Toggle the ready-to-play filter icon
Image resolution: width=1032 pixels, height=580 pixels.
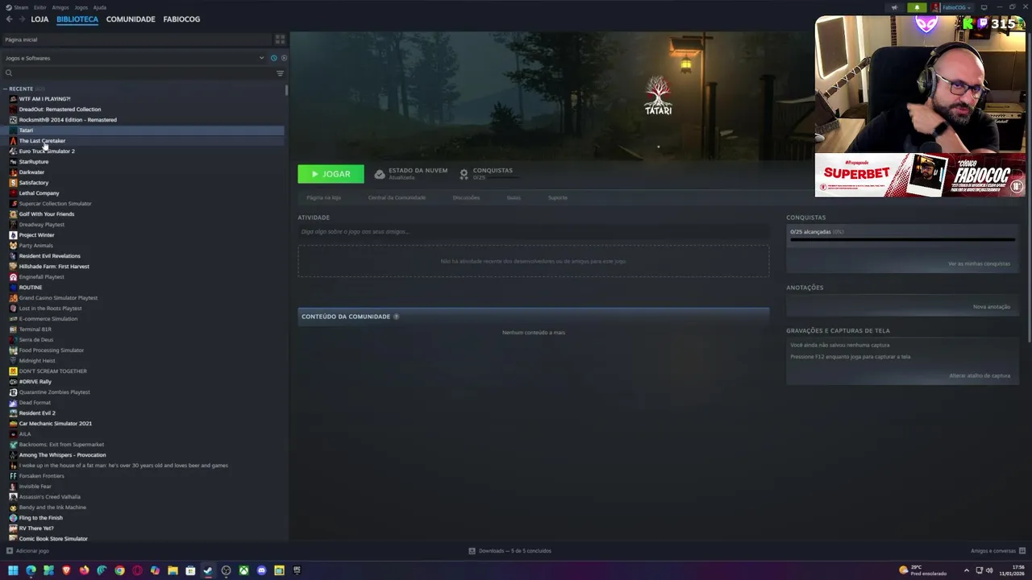click(283, 58)
